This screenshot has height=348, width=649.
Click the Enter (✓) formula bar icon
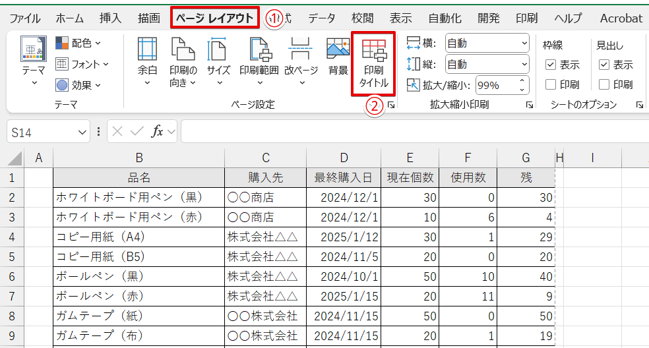tap(137, 132)
